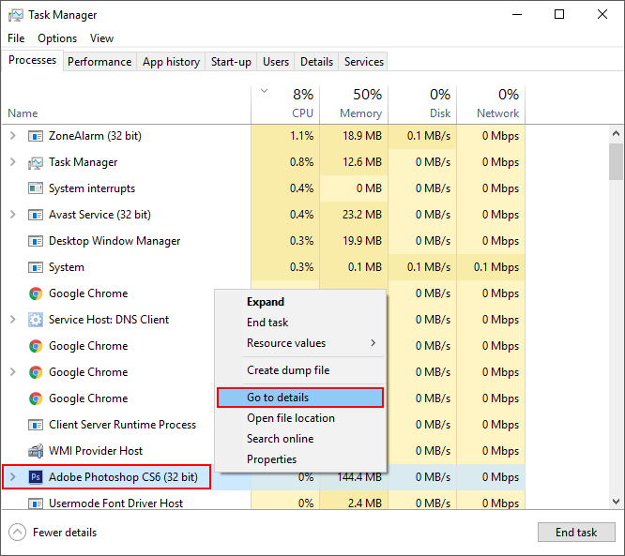Screen dimensions: 625x556
Task: Click the Avast Service process icon
Action: point(36,215)
